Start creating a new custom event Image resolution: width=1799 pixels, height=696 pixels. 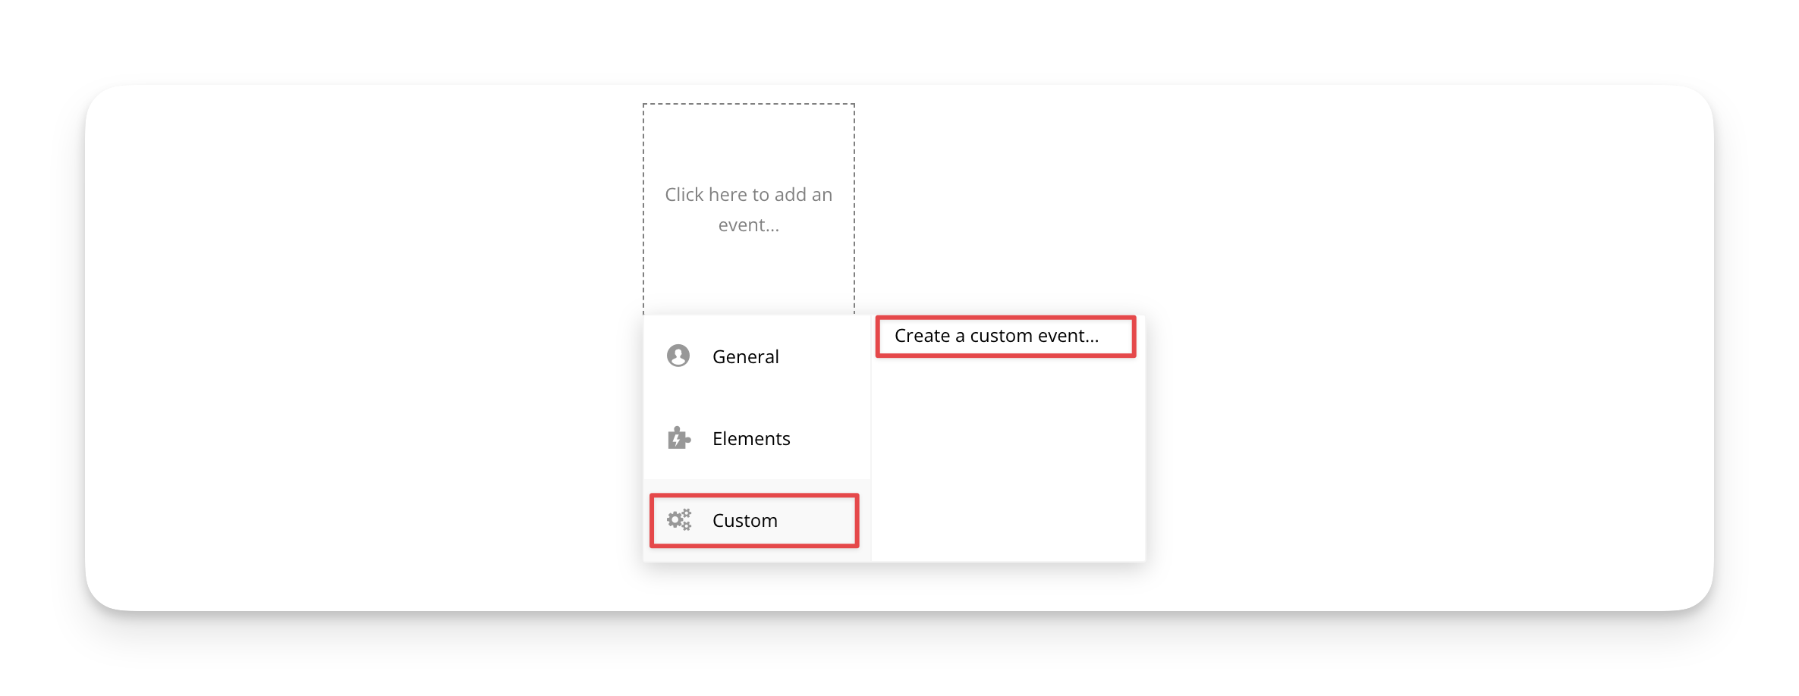point(996,336)
